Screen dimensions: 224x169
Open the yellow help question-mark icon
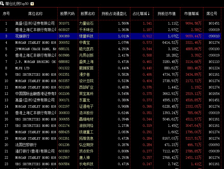[32, 4]
